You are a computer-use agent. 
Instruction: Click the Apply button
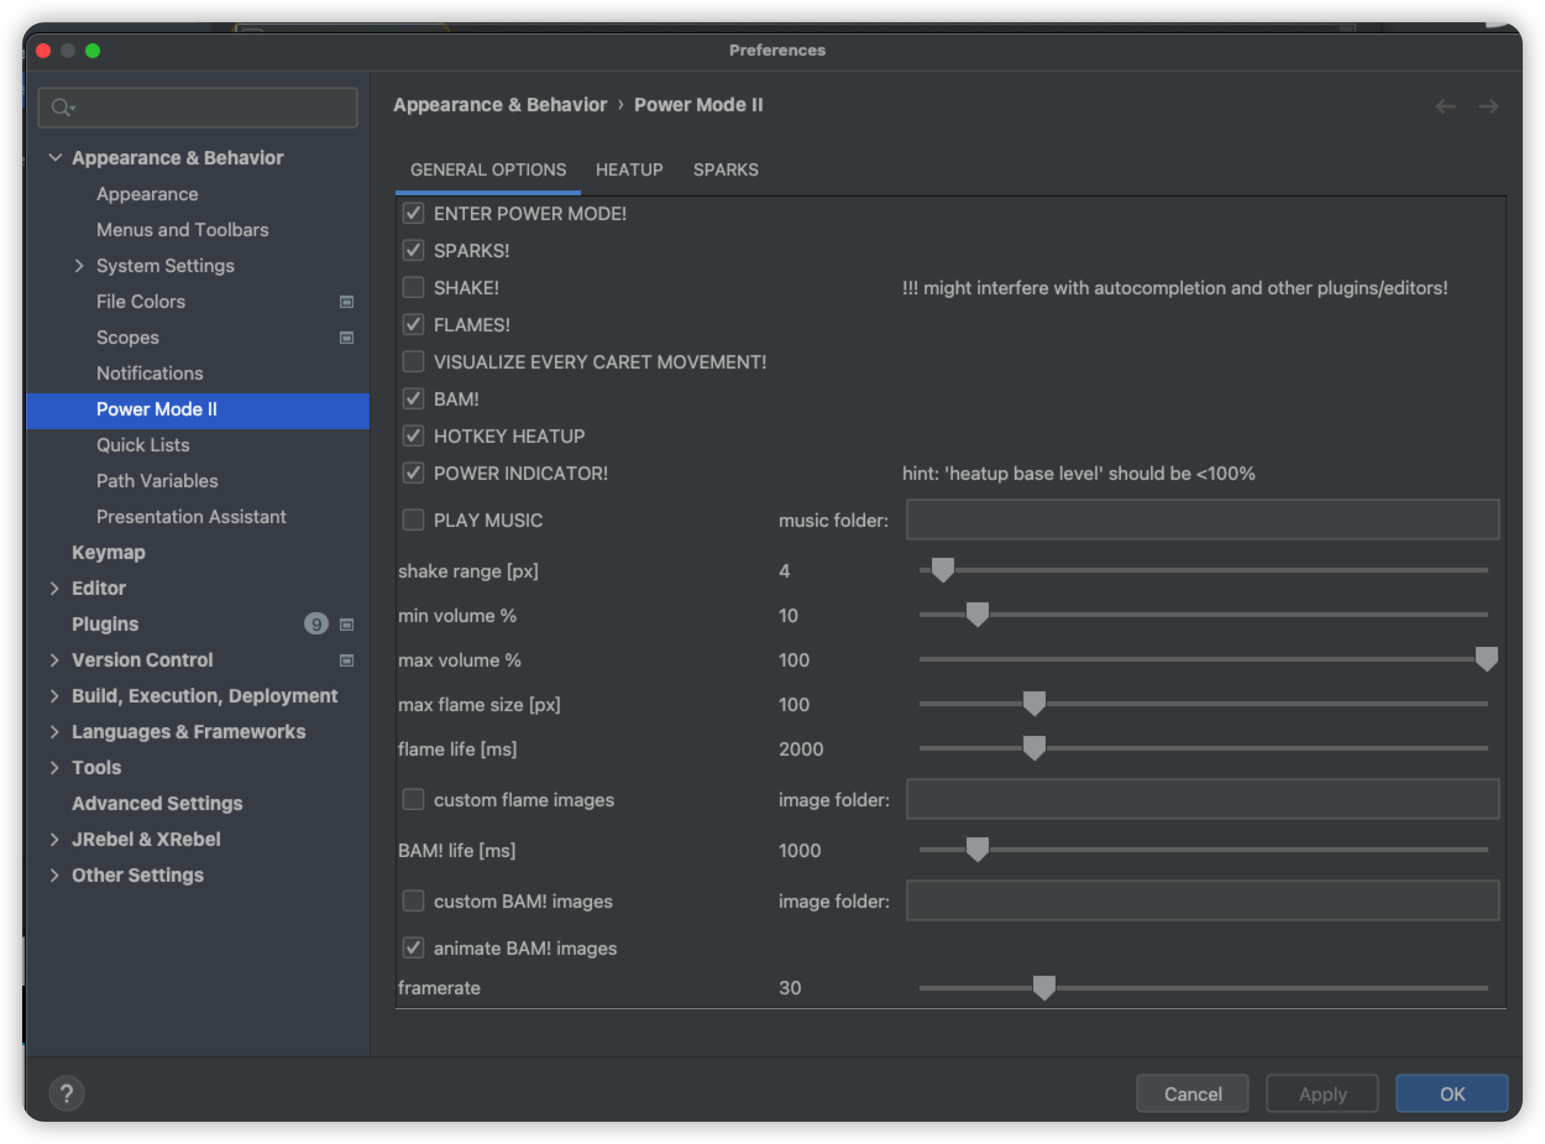click(x=1322, y=1093)
